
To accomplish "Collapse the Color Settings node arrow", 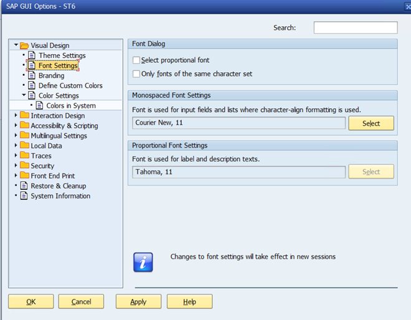I will click(x=24, y=95).
